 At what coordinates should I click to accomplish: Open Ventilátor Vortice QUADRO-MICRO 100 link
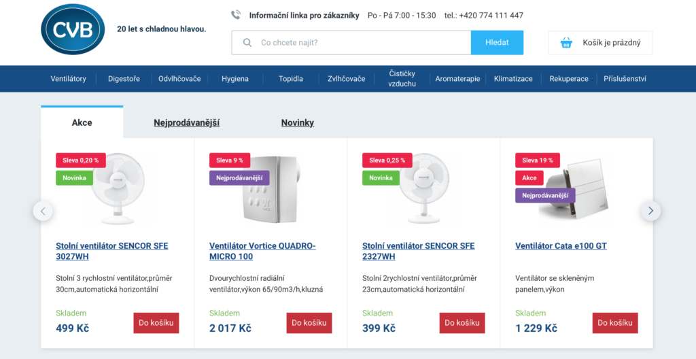pos(262,251)
